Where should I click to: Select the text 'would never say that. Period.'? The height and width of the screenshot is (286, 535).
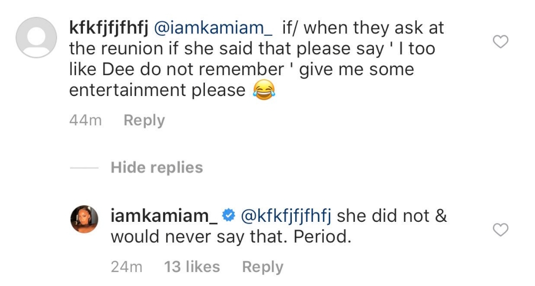pos(231,237)
